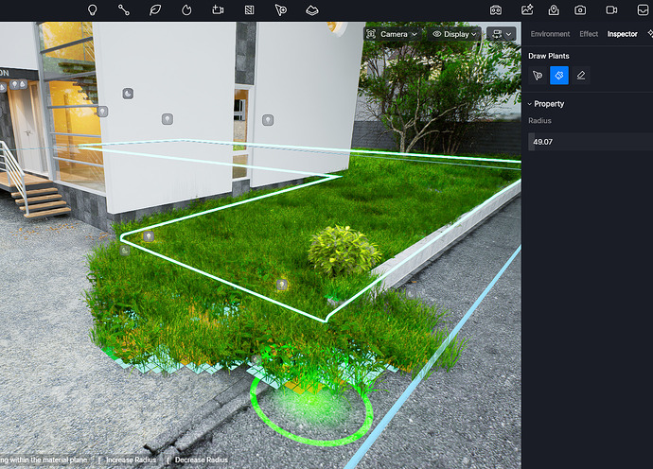
Task: Click Decrease Radius in status bar
Action: [202, 460]
